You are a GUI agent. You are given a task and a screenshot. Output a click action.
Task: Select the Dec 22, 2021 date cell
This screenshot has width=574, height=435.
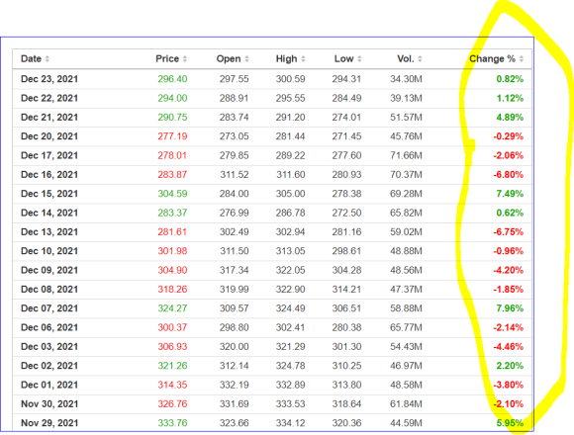(x=49, y=98)
